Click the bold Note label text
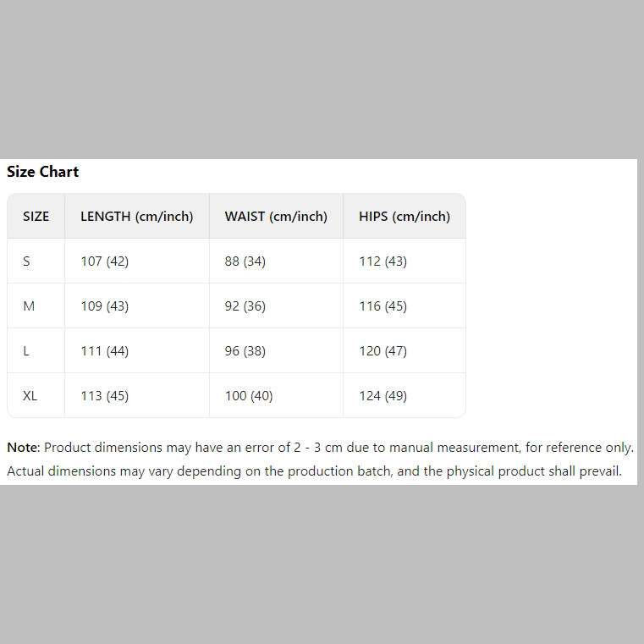The image size is (644, 644). point(23,448)
